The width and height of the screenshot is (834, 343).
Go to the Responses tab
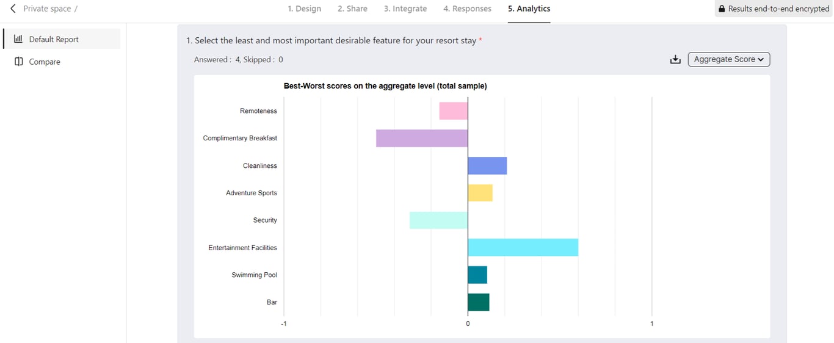click(467, 9)
